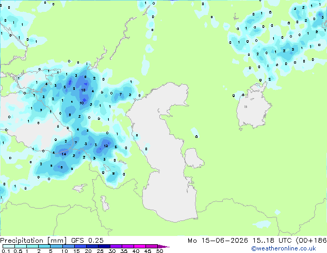
Task: Click the 20–25 mm legend color box
Action: pos(92,246)
